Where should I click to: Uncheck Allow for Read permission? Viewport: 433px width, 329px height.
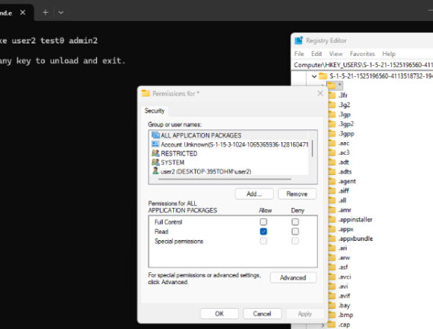click(264, 231)
